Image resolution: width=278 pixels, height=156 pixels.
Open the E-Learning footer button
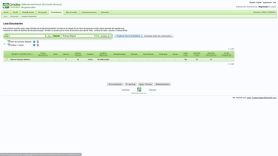click(x=130, y=84)
